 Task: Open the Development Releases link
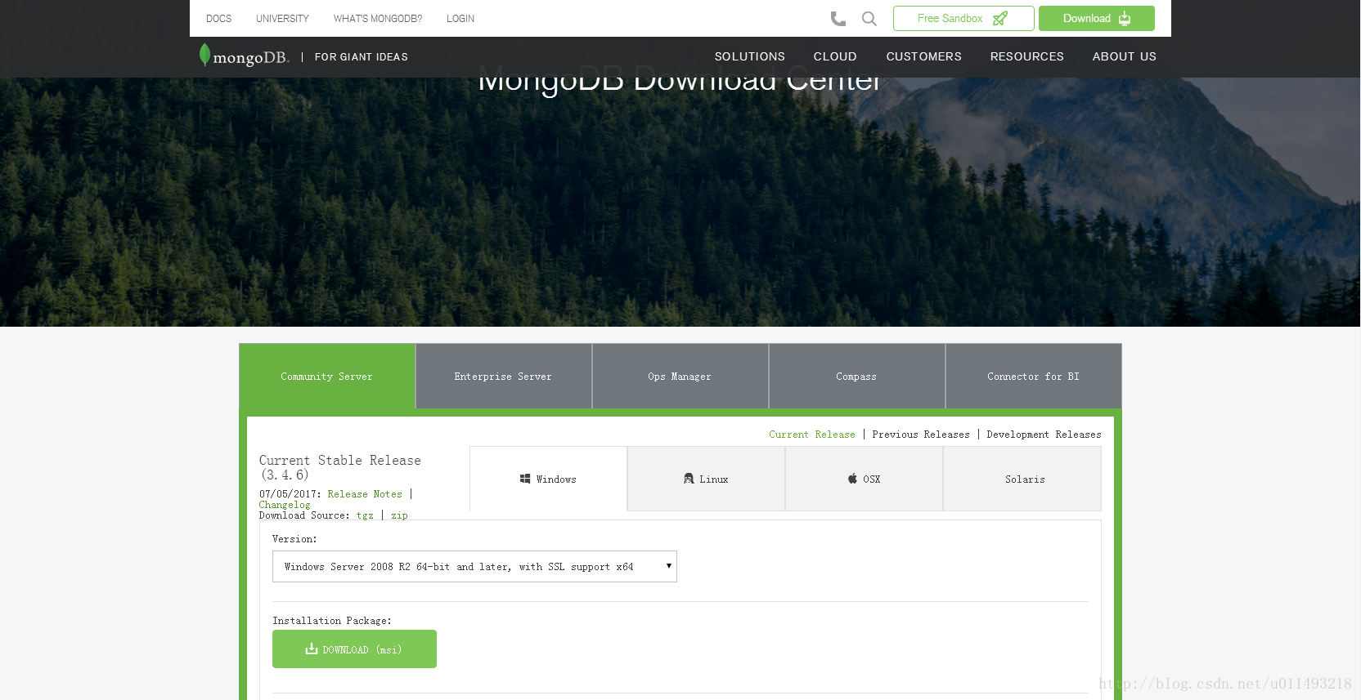tap(1044, 435)
